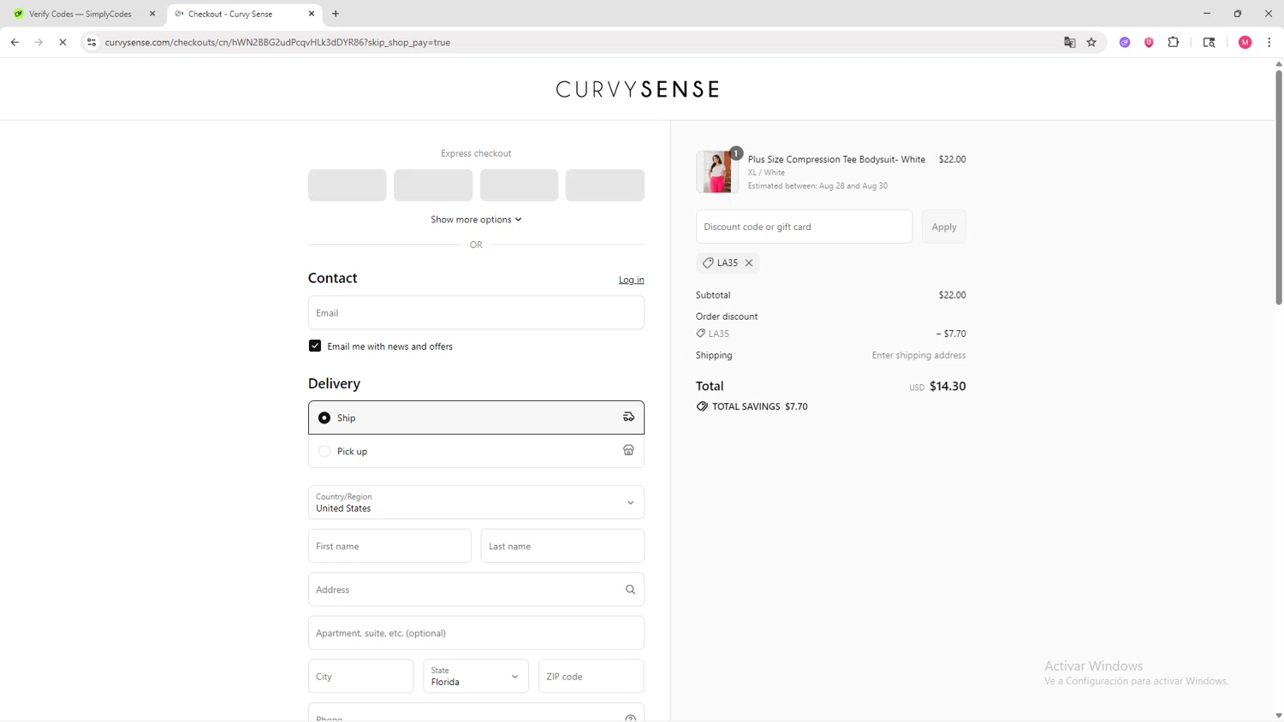The height and width of the screenshot is (722, 1284).
Task: Open the Chrome three-dot menu
Action: tap(1269, 42)
